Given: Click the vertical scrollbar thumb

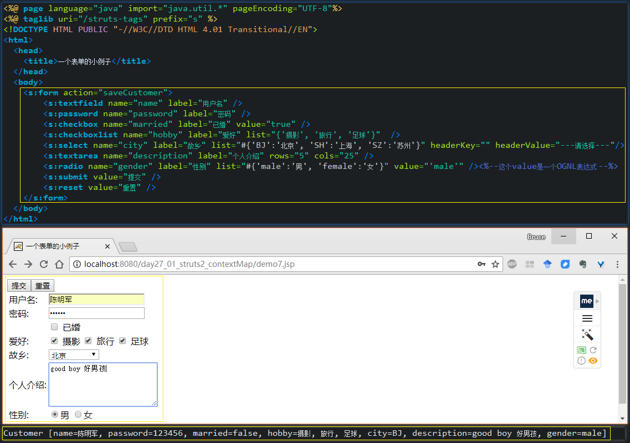Looking at the screenshot, I should point(622,343).
